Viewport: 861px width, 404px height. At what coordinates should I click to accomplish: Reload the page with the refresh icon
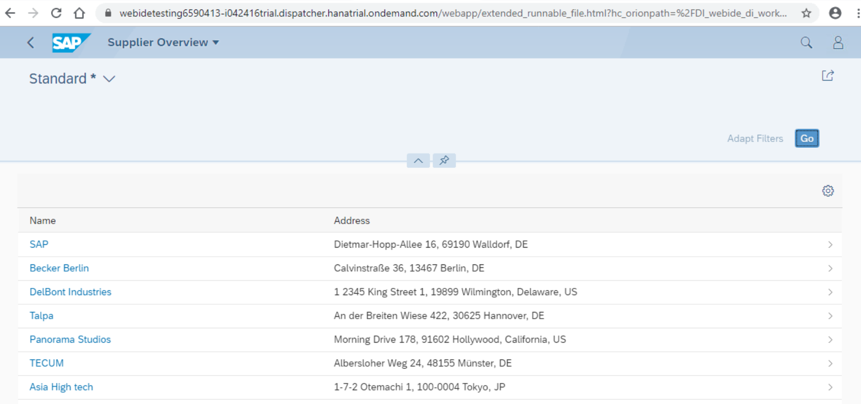(x=56, y=13)
